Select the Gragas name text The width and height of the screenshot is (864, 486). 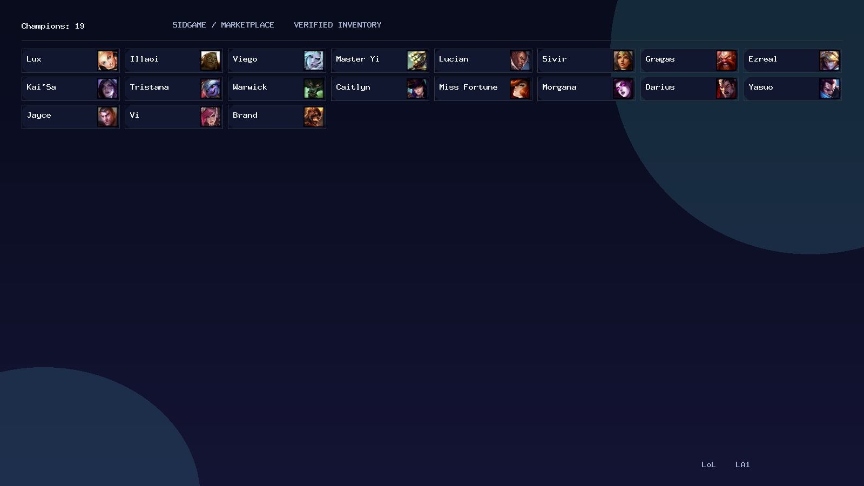click(x=660, y=59)
